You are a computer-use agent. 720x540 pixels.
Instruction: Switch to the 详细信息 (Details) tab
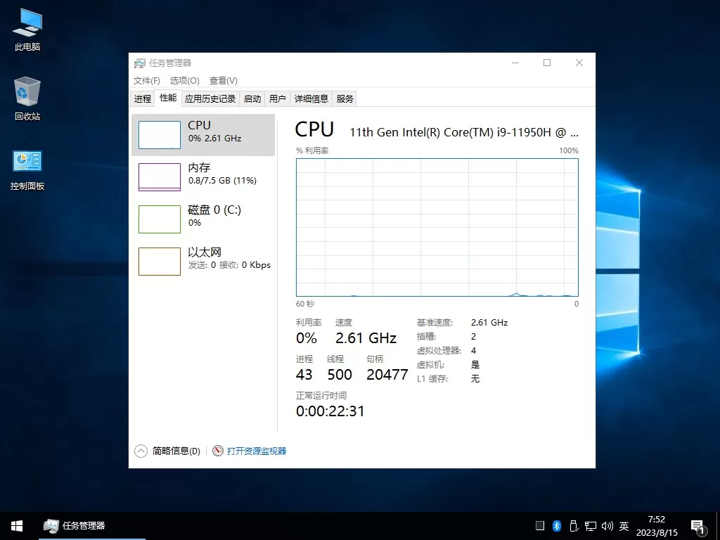point(311,98)
